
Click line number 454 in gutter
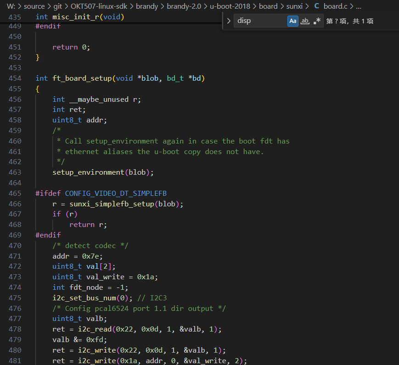[x=15, y=78]
